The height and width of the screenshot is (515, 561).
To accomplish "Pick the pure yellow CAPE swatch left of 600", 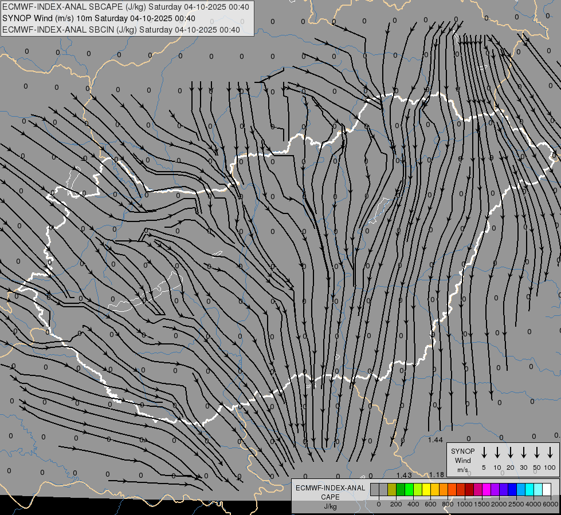I will coord(426,489).
